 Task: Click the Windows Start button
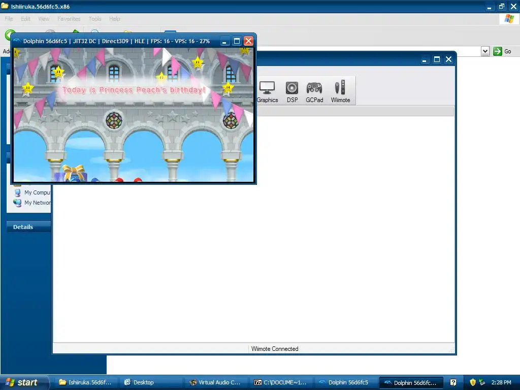pyautogui.click(x=24, y=382)
